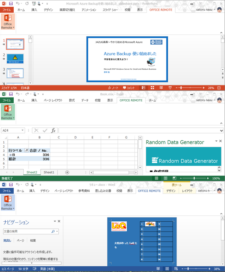Switch PowerPoint to normal view
Screen dimensions: 225x272
(143, 88)
